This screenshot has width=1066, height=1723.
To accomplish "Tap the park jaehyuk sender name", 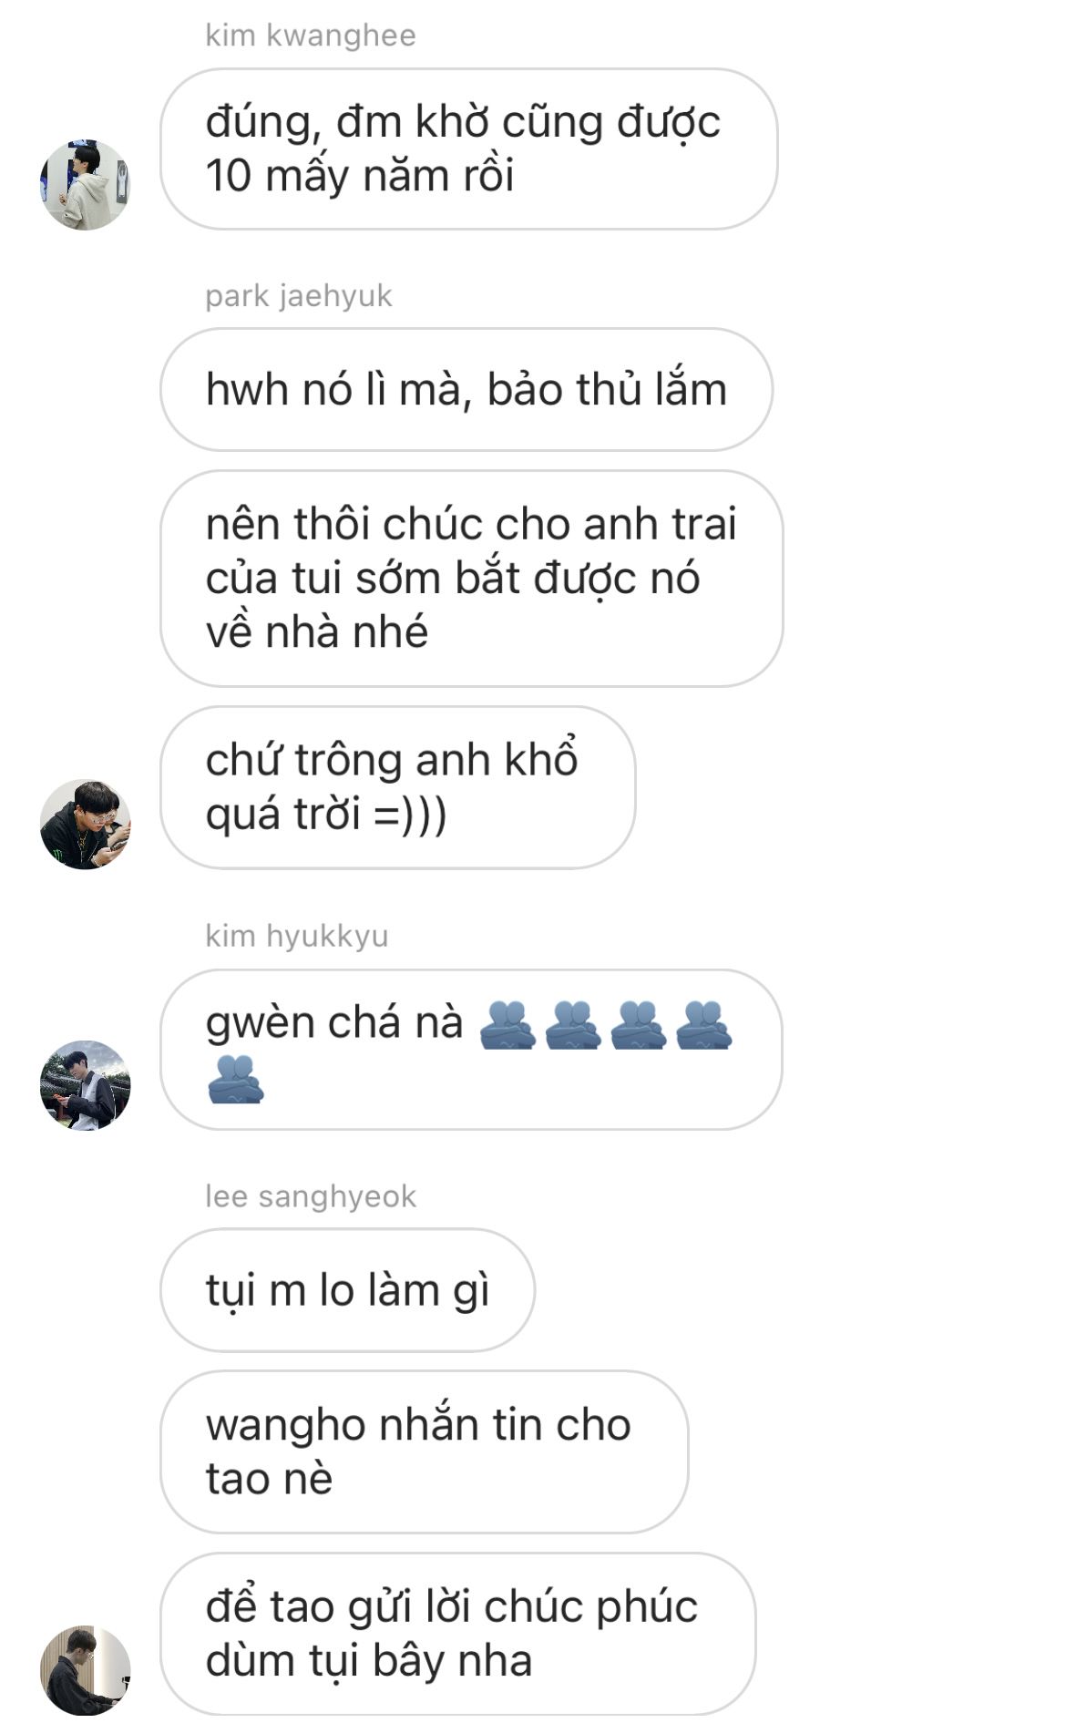I will pyautogui.click(x=299, y=296).
